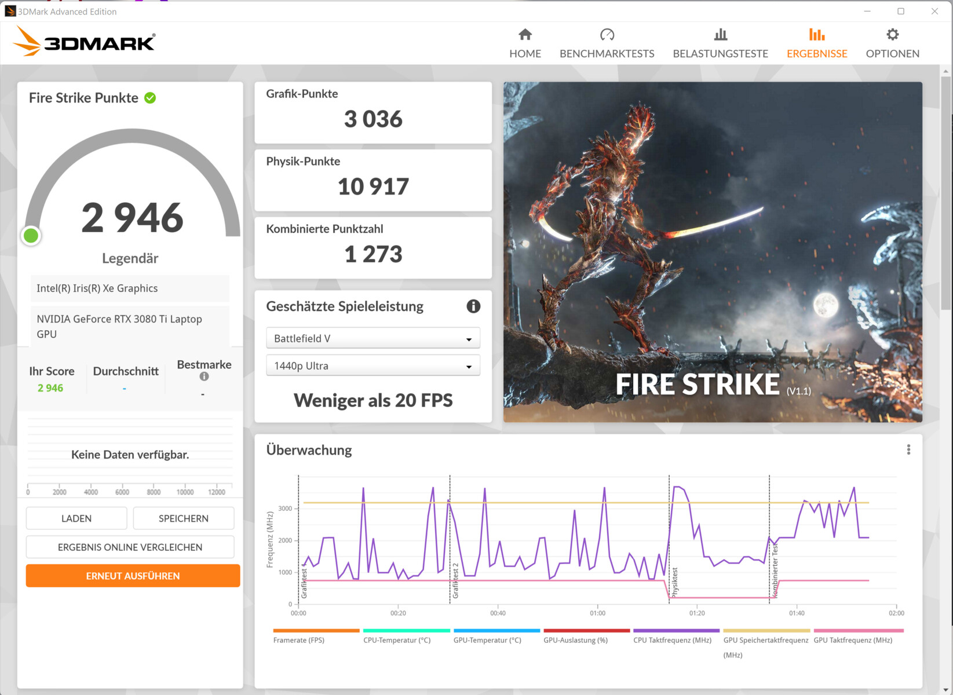Switch to BENCHMARKTESTS tab
The height and width of the screenshot is (695, 953).
[x=607, y=43]
